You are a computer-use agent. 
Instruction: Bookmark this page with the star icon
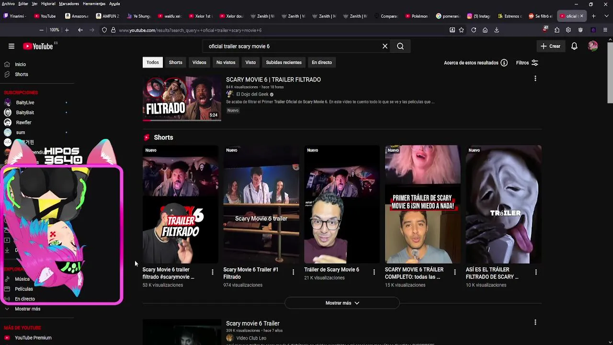point(461,30)
